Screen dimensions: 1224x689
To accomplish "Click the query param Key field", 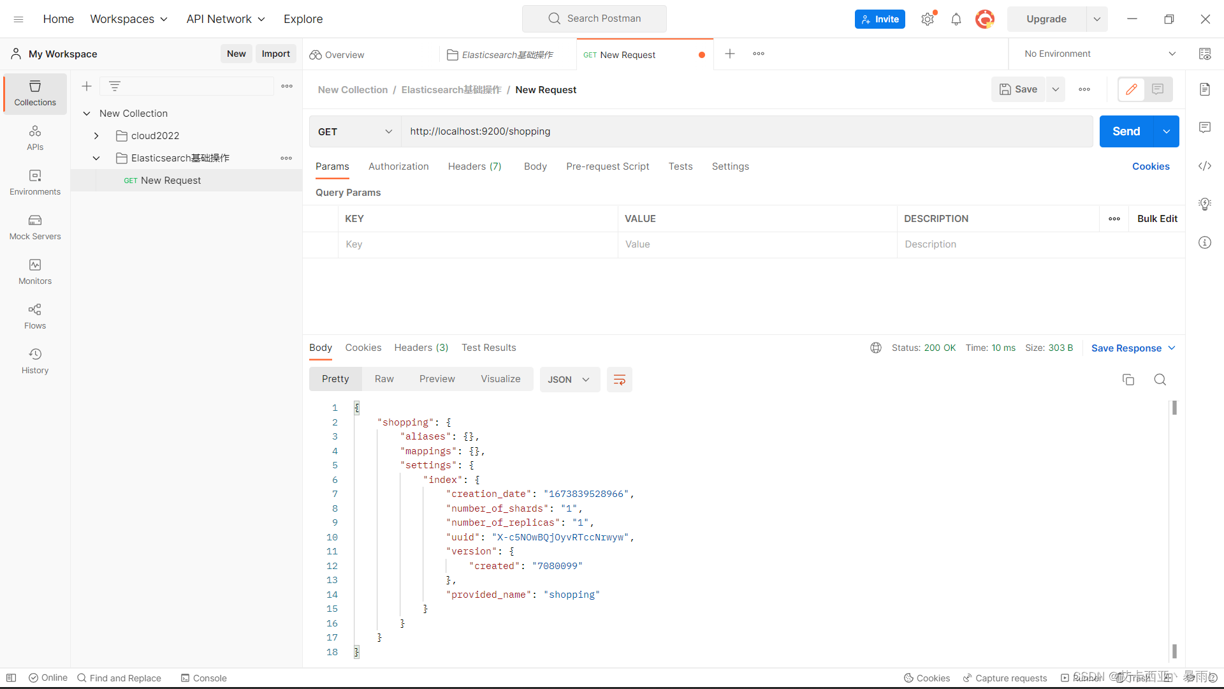I will [478, 244].
